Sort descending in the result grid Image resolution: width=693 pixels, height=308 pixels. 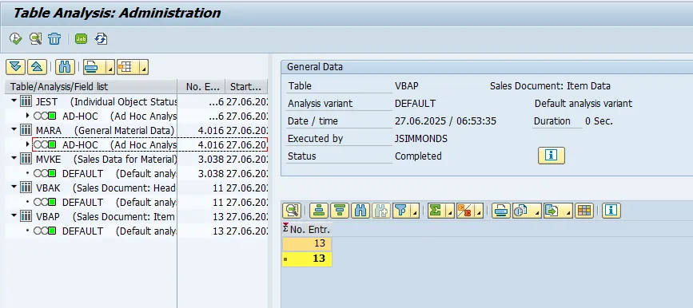(340, 211)
